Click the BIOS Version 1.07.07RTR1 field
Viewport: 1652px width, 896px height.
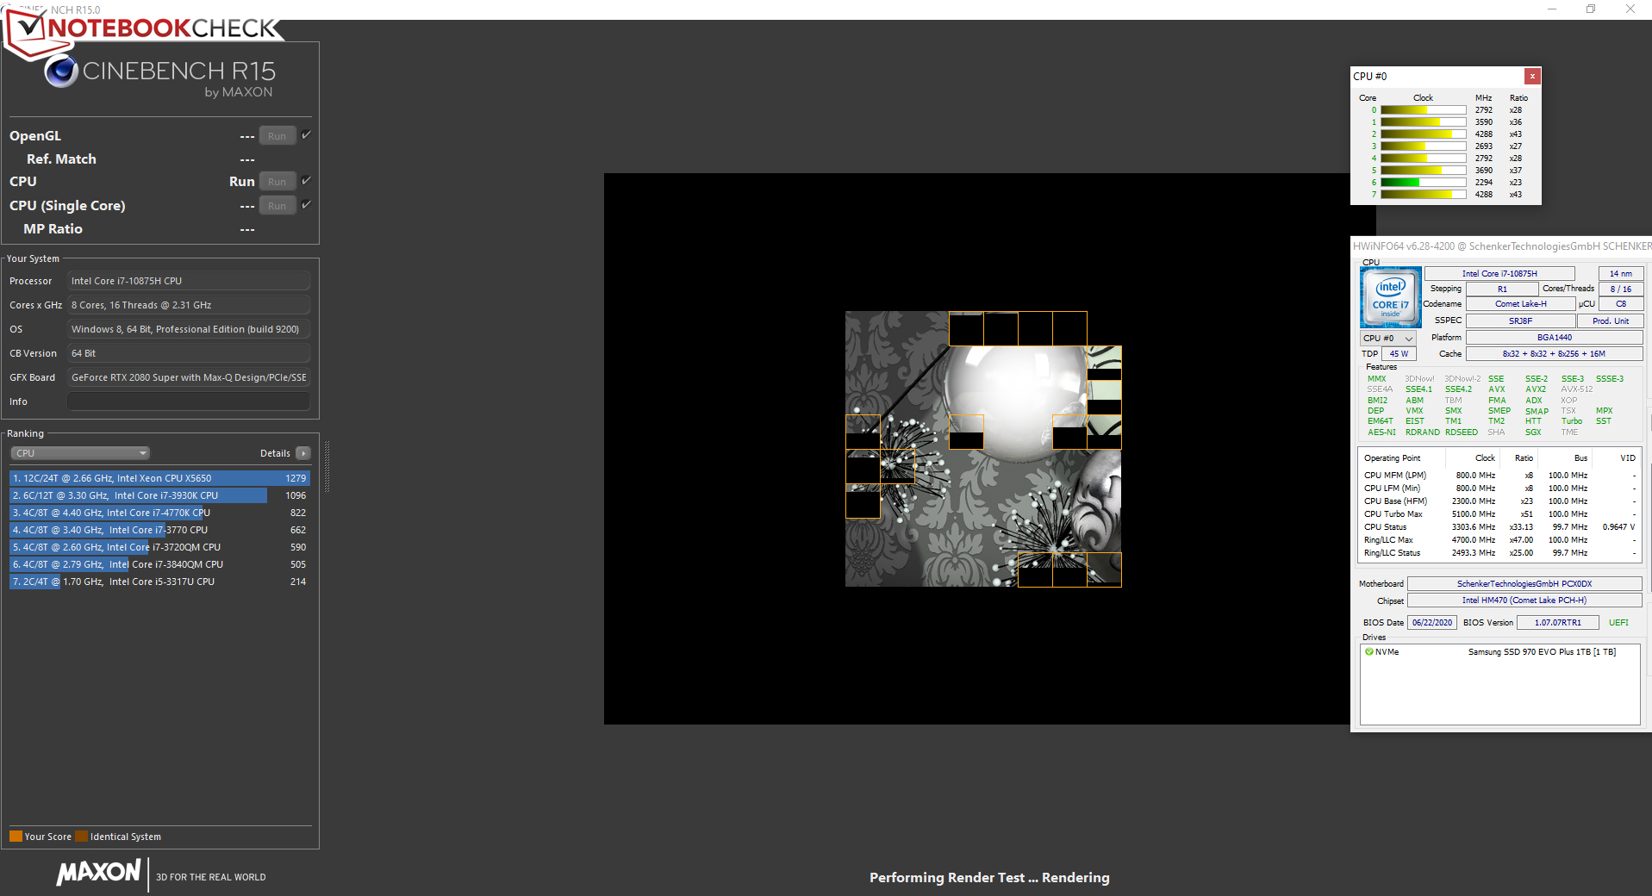click(x=1558, y=623)
